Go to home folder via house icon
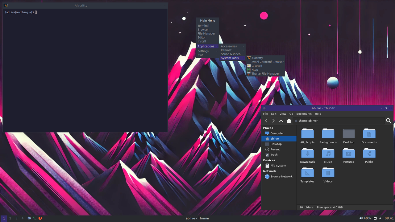Viewport: 395px width, 222px height. click(289, 121)
